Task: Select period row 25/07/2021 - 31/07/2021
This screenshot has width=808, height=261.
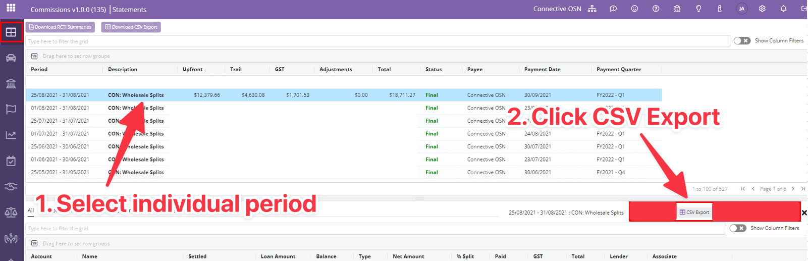Action: 344,121
